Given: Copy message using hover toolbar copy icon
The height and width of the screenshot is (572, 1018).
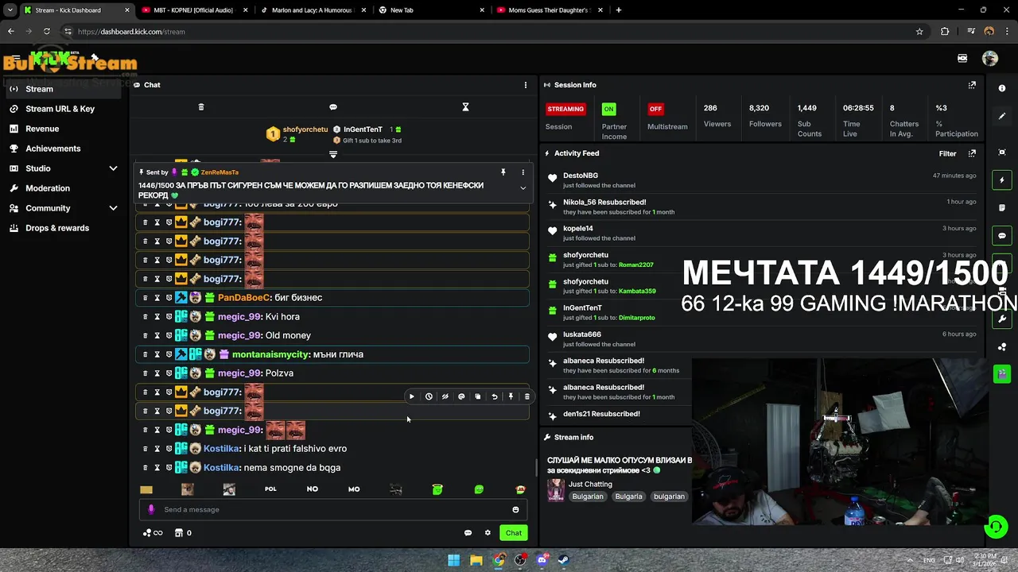Looking at the screenshot, I should click(x=478, y=396).
